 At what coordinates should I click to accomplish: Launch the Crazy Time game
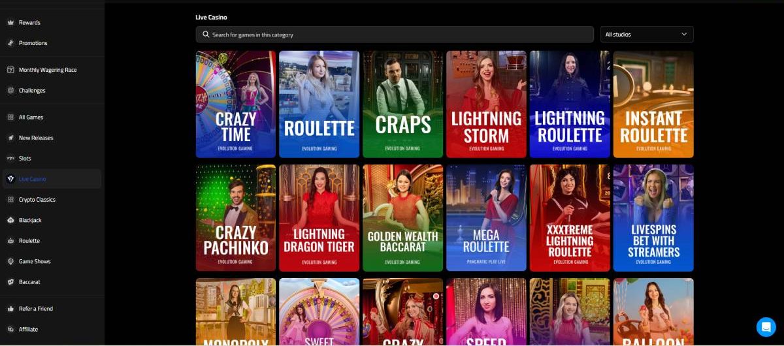tap(236, 104)
